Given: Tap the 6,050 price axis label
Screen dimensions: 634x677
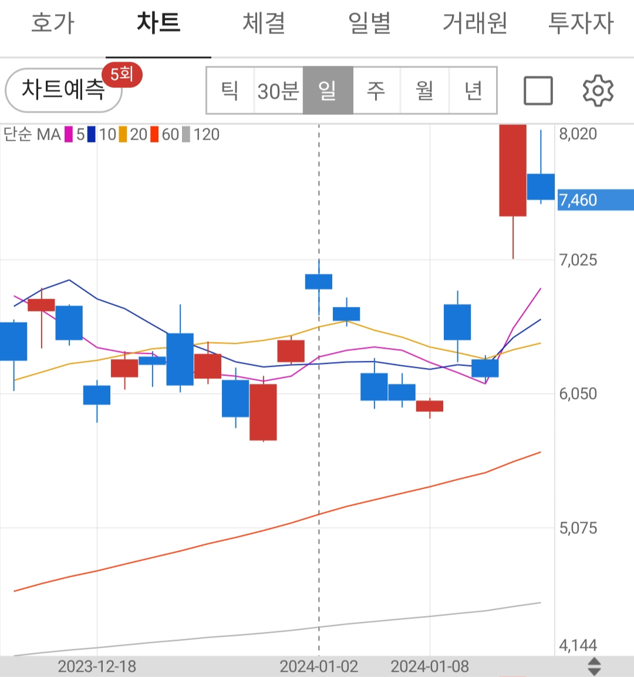Looking at the screenshot, I should pyautogui.click(x=578, y=394).
